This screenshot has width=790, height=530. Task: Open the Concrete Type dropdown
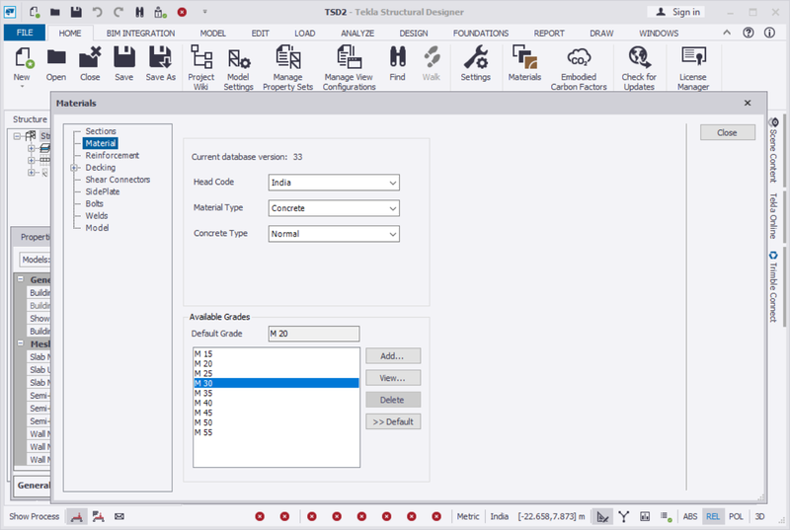(334, 234)
